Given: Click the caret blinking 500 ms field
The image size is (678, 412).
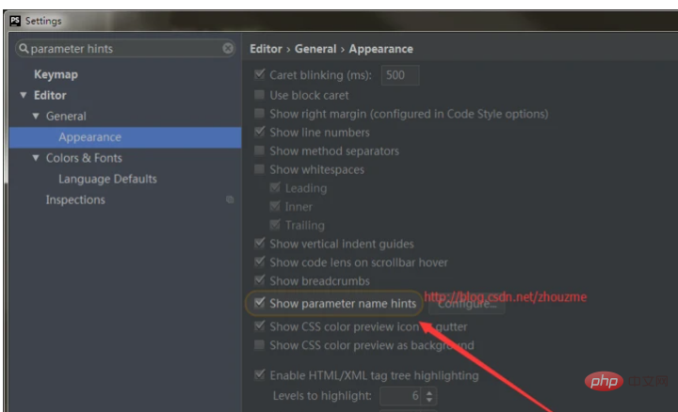Looking at the screenshot, I should [400, 75].
